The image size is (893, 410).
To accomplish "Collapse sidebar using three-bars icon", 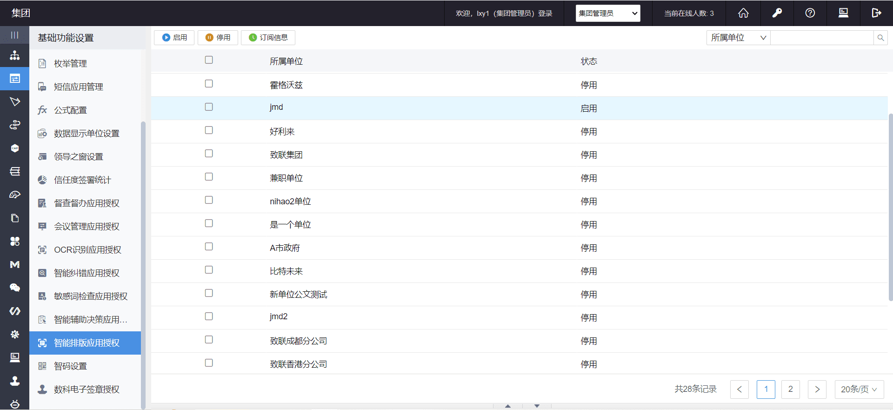I will click(x=15, y=35).
